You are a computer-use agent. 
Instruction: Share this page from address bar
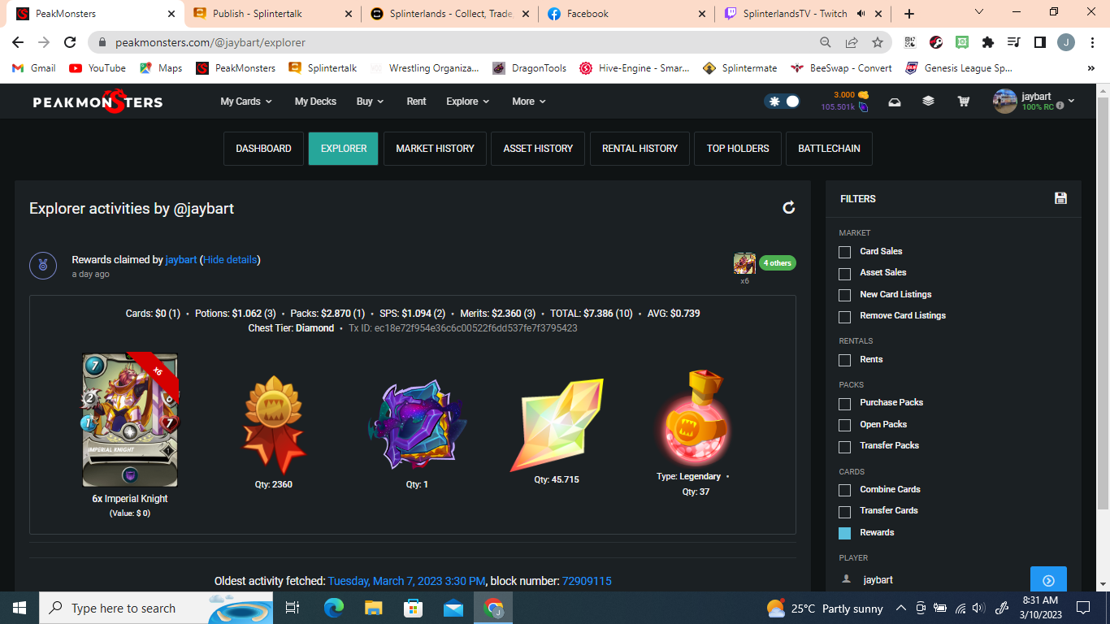[x=852, y=42]
